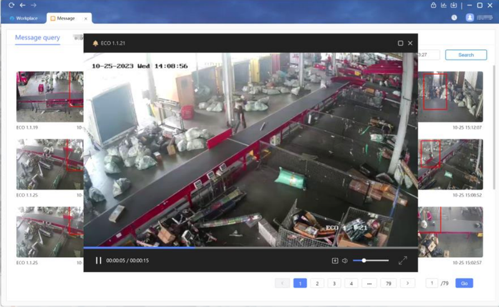Image resolution: width=499 pixels, height=307 pixels.
Task: Jump to last page 79
Action: pyautogui.click(x=388, y=283)
